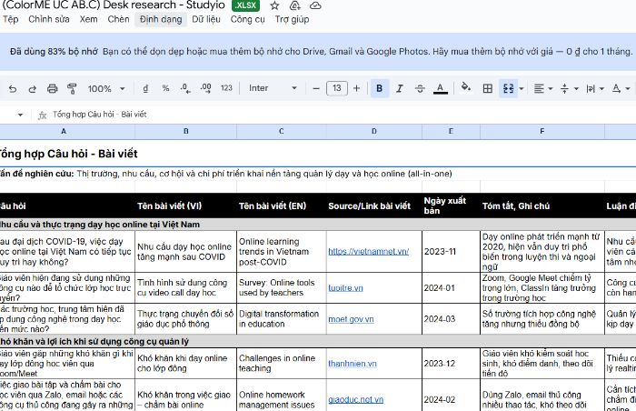Check the cloud save status icon
The width and height of the screenshot is (636, 411).
click(315, 5)
